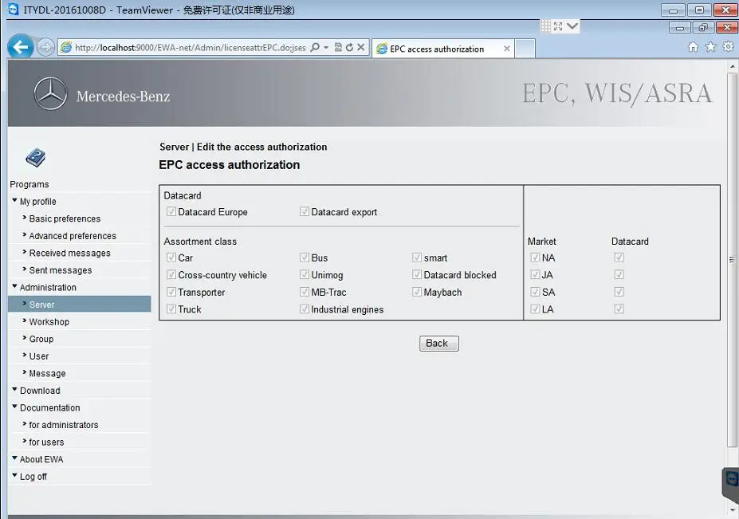Image resolution: width=739 pixels, height=519 pixels.
Task: Collapse the My profile section
Action: [14, 200]
